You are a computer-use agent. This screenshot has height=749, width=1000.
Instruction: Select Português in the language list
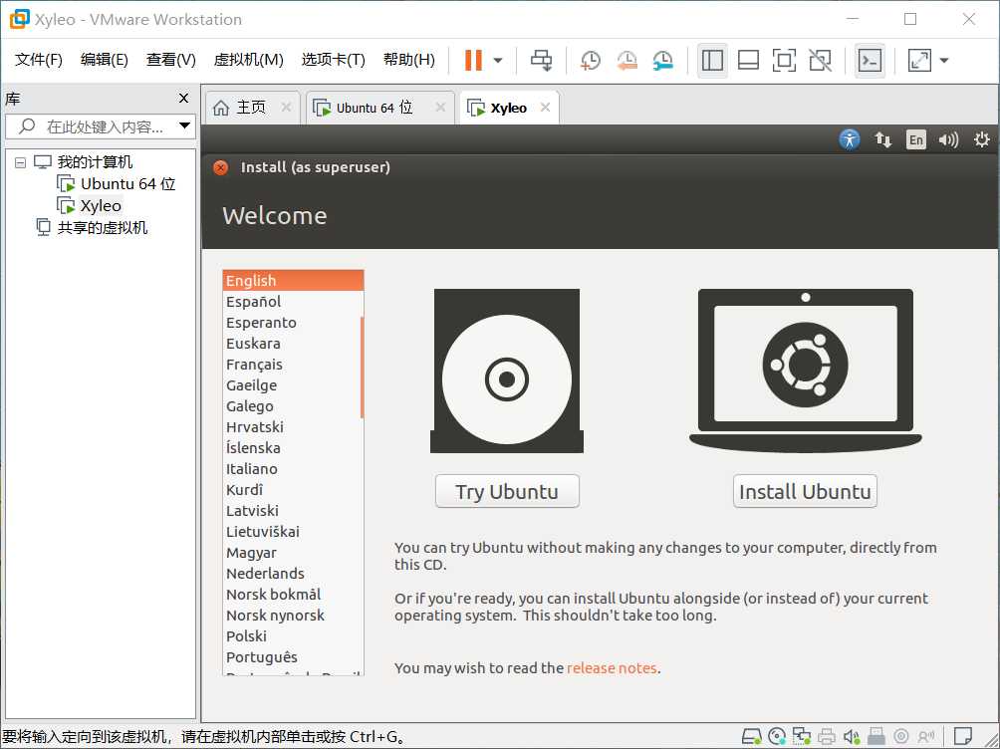pos(293,657)
